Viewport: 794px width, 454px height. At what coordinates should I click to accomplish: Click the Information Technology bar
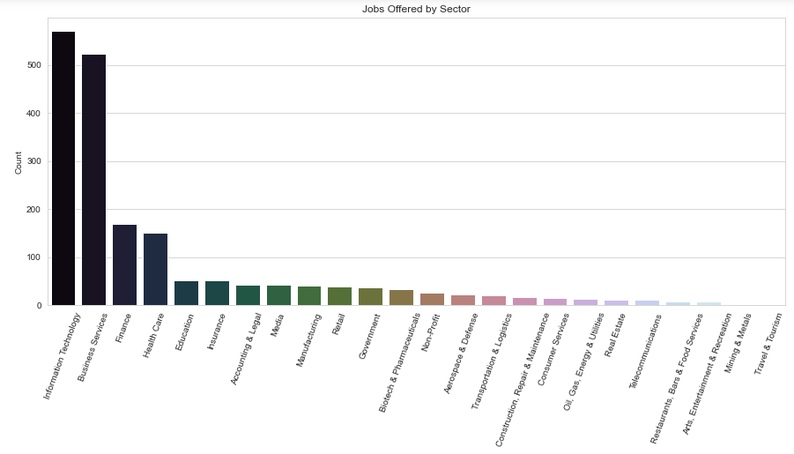click(x=63, y=168)
